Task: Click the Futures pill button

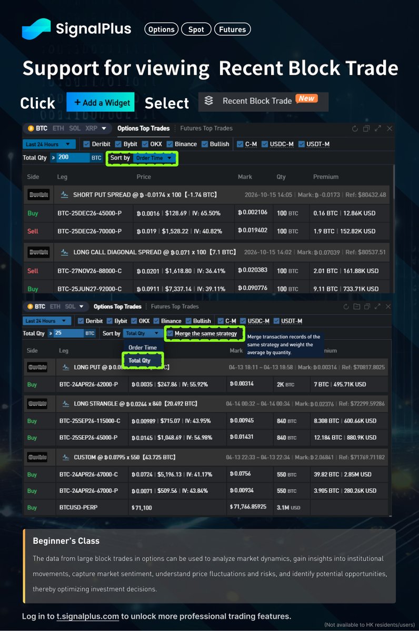Action: (232, 29)
